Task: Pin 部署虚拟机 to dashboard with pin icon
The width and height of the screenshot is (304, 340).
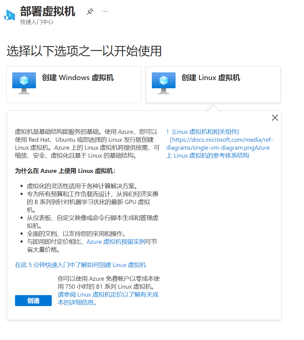Action: (90, 11)
